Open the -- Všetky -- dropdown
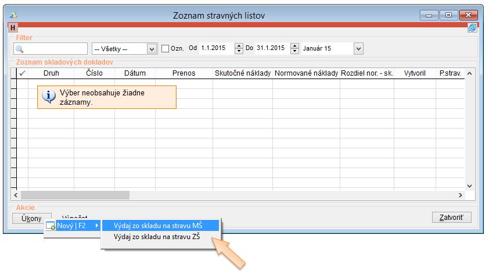This screenshot has width=489, height=274. click(125, 49)
